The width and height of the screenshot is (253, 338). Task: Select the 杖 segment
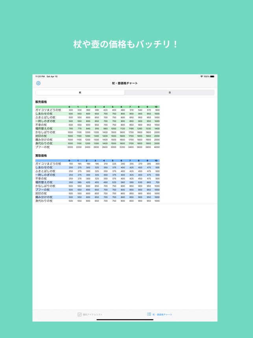[80, 93]
